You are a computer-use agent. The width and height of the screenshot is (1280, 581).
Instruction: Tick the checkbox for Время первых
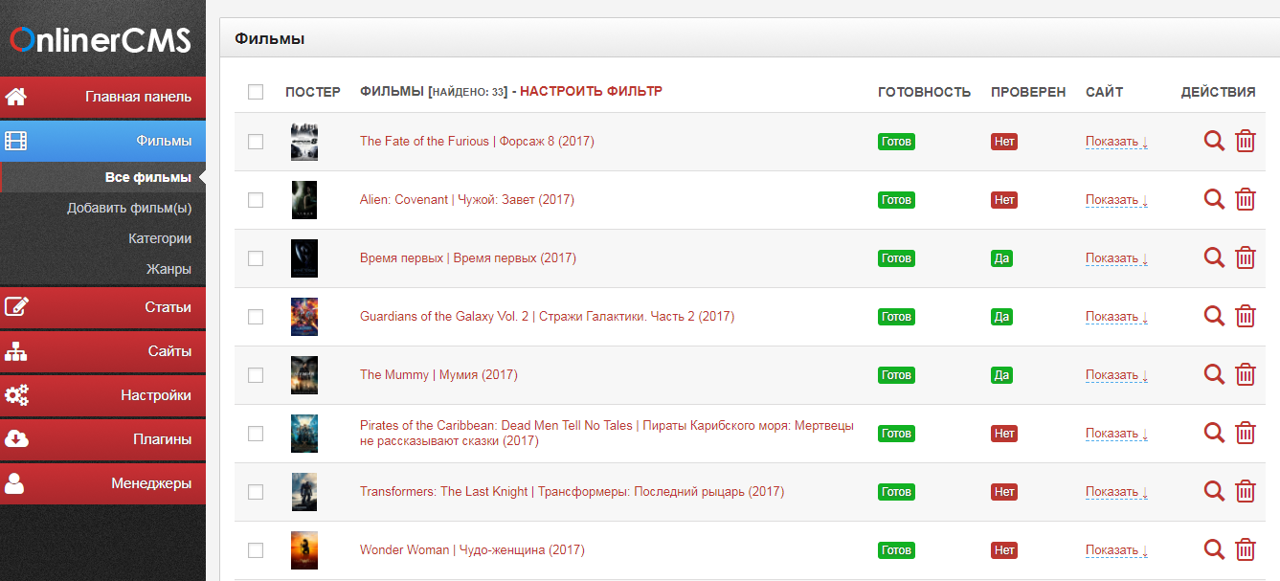256,258
